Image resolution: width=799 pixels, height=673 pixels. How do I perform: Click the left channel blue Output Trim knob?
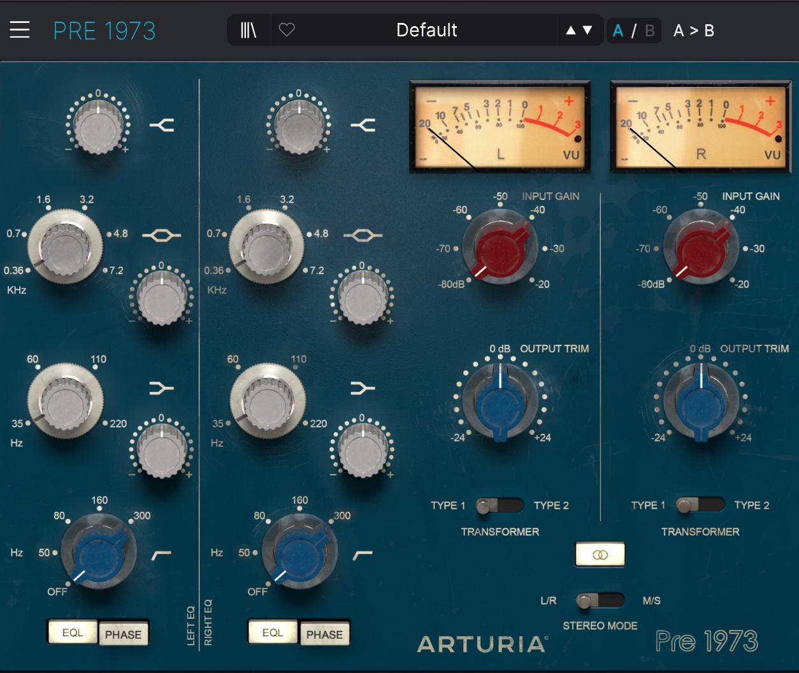click(x=501, y=402)
